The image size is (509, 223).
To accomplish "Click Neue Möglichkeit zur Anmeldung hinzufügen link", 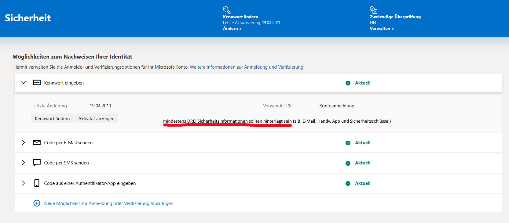I will [108, 203].
